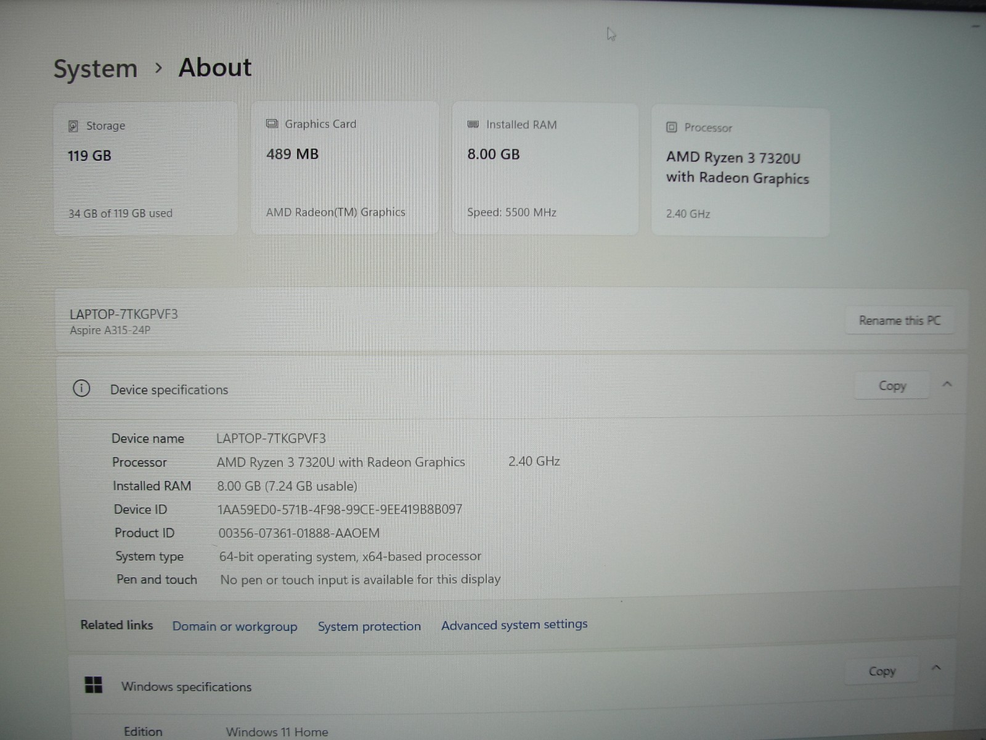Click Speed: 5500 MHz text

pyautogui.click(x=511, y=212)
